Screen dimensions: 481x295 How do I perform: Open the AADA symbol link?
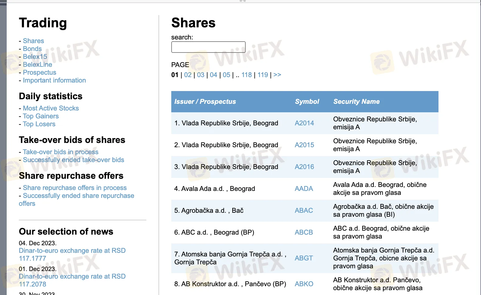304,189
